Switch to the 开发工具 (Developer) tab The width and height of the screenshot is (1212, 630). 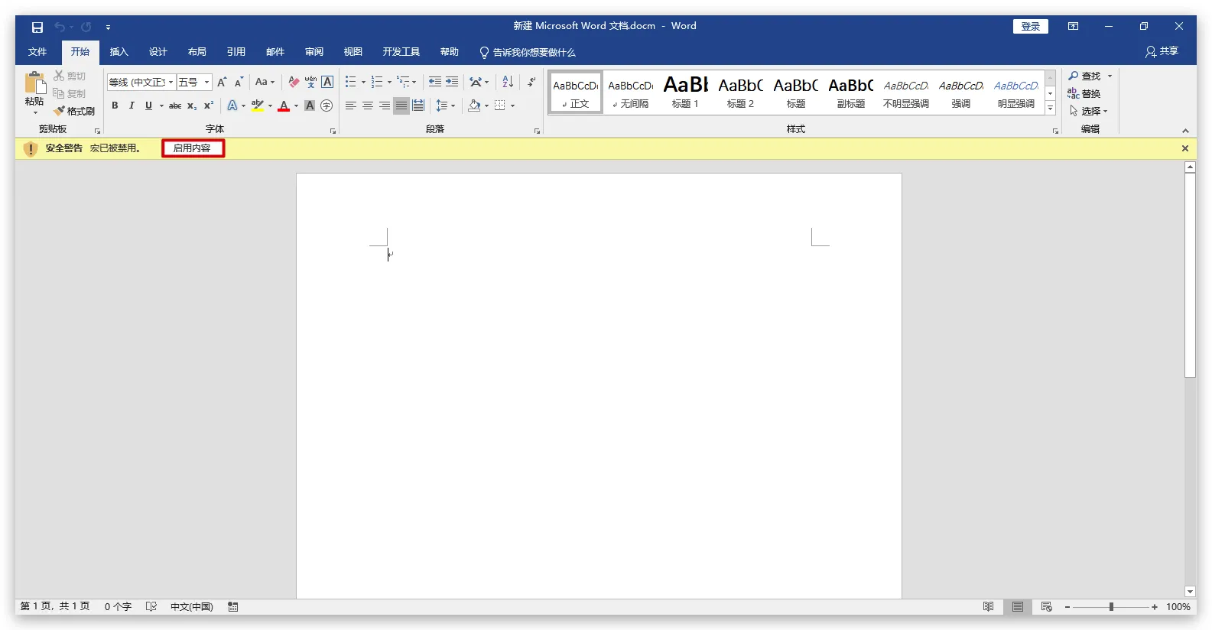[x=401, y=52]
